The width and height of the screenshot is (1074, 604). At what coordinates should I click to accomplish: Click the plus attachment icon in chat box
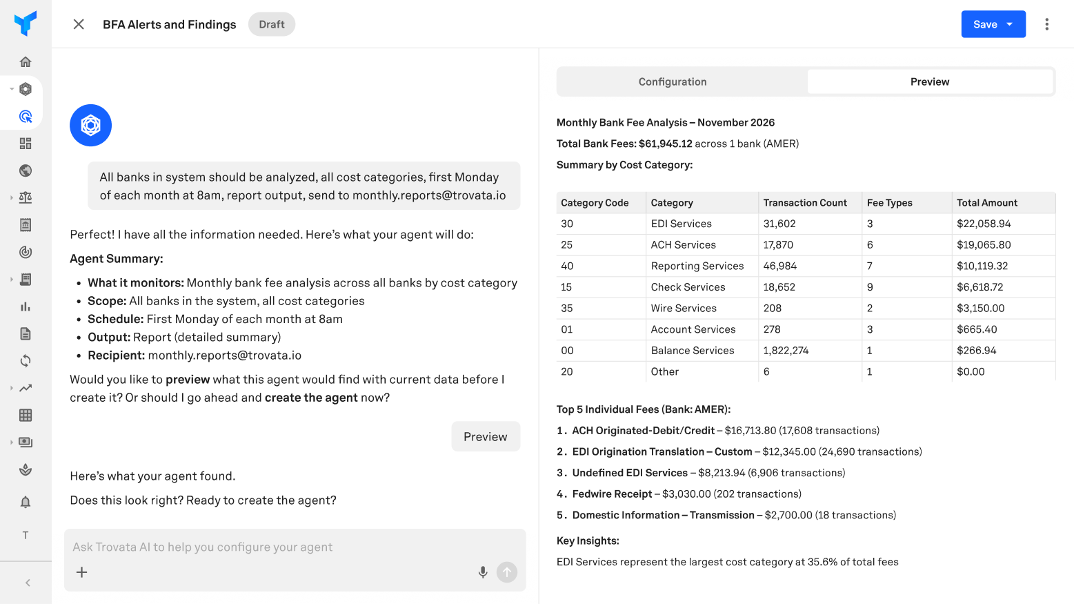[81, 572]
